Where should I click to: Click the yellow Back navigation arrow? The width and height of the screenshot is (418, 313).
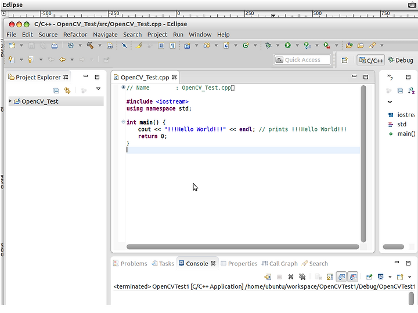tap(62, 60)
